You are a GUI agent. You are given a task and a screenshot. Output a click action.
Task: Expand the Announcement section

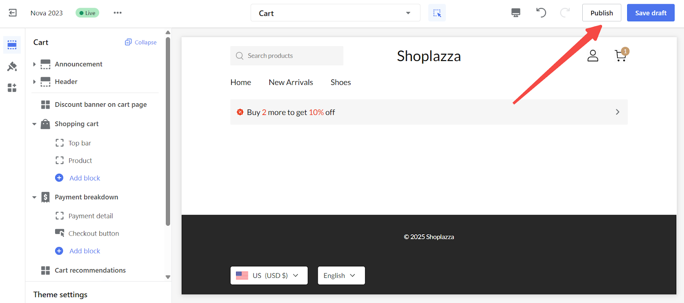tap(35, 64)
